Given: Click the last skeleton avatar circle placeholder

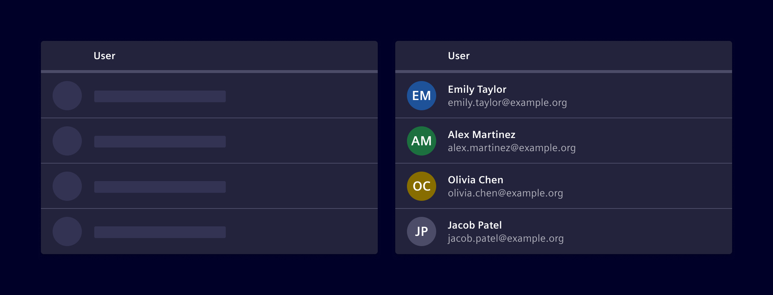Looking at the screenshot, I should click(x=67, y=231).
